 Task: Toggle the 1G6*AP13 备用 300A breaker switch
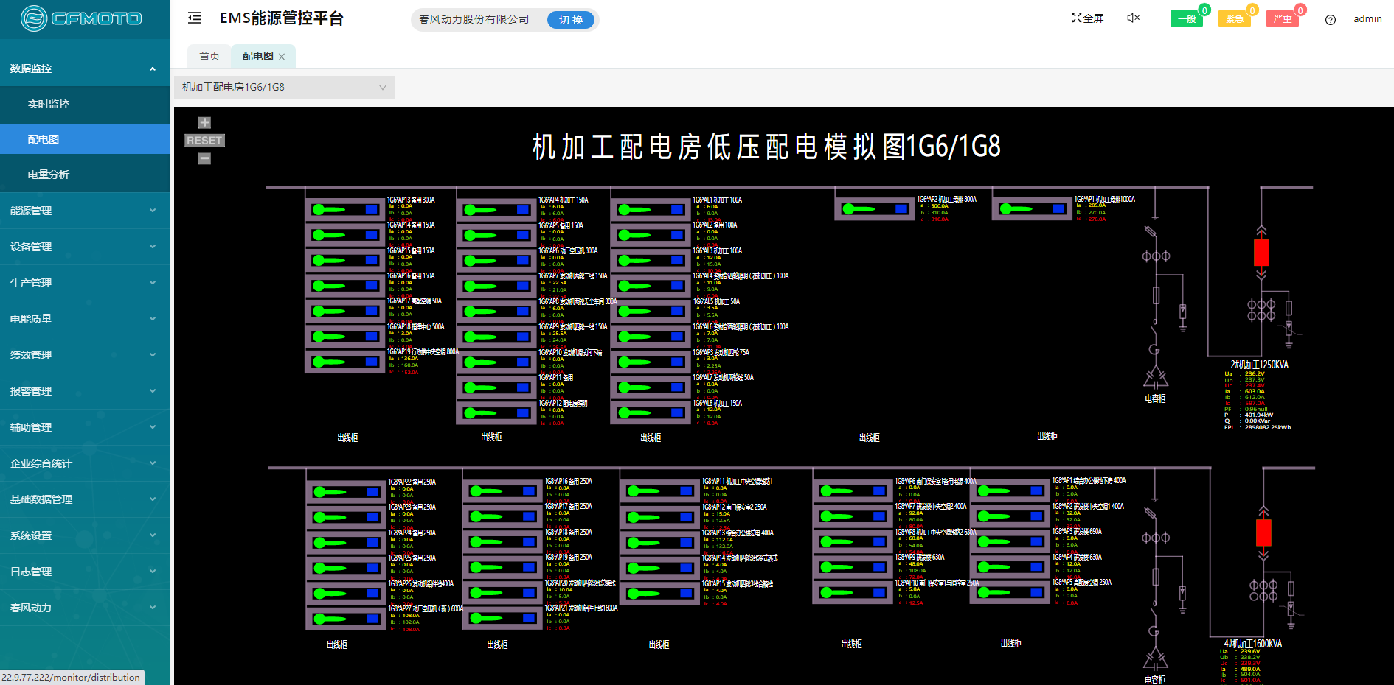pyautogui.click(x=344, y=210)
